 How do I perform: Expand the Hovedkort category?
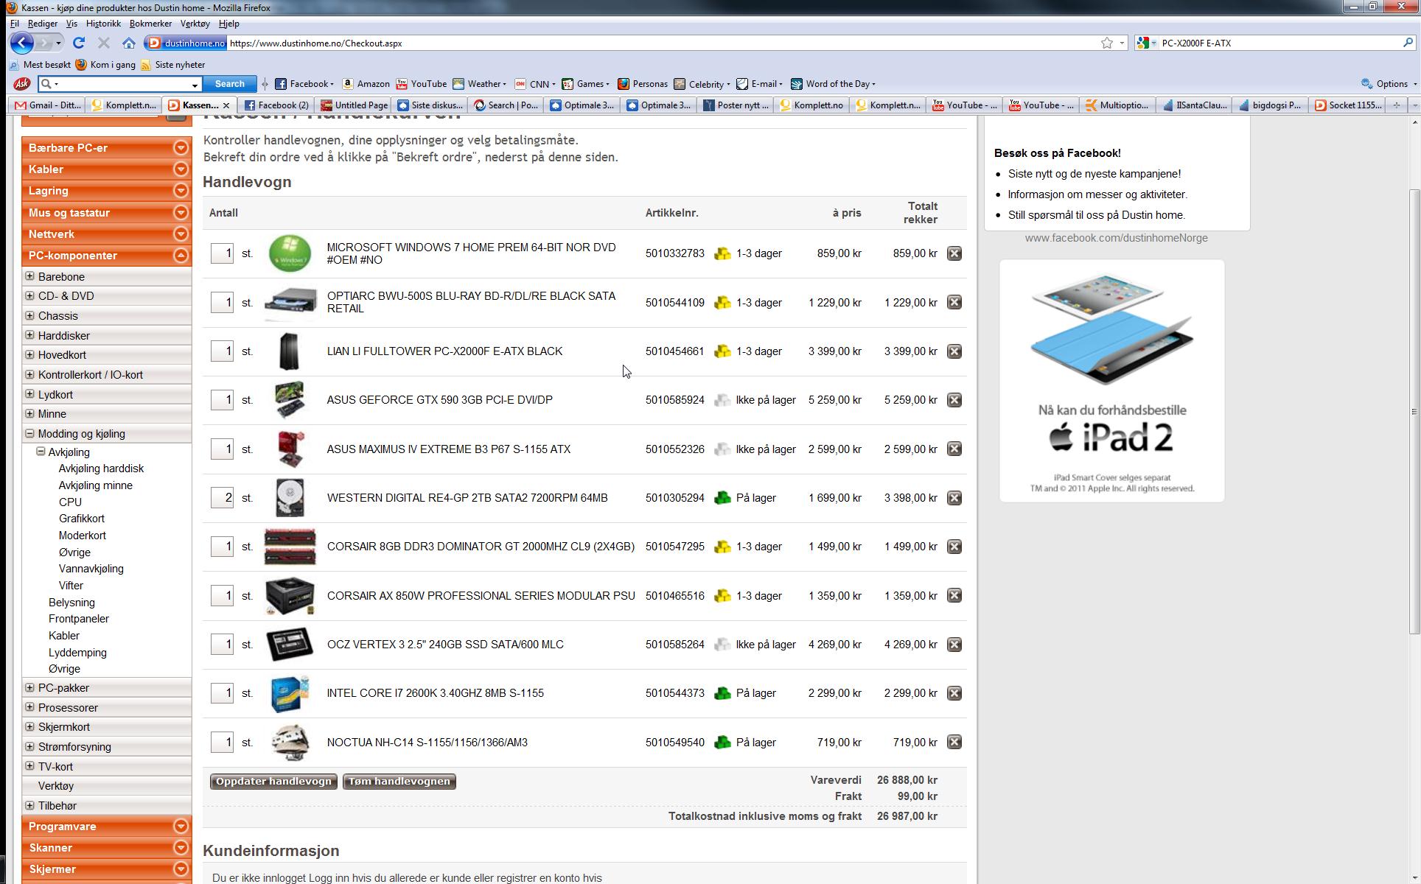[29, 355]
